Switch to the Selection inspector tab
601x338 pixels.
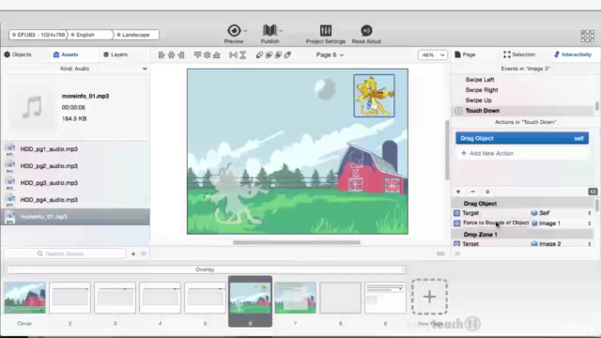tap(519, 54)
